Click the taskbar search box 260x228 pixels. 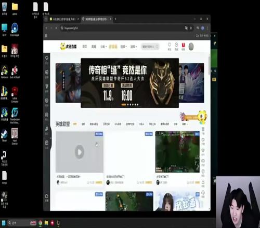click(22, 223)
